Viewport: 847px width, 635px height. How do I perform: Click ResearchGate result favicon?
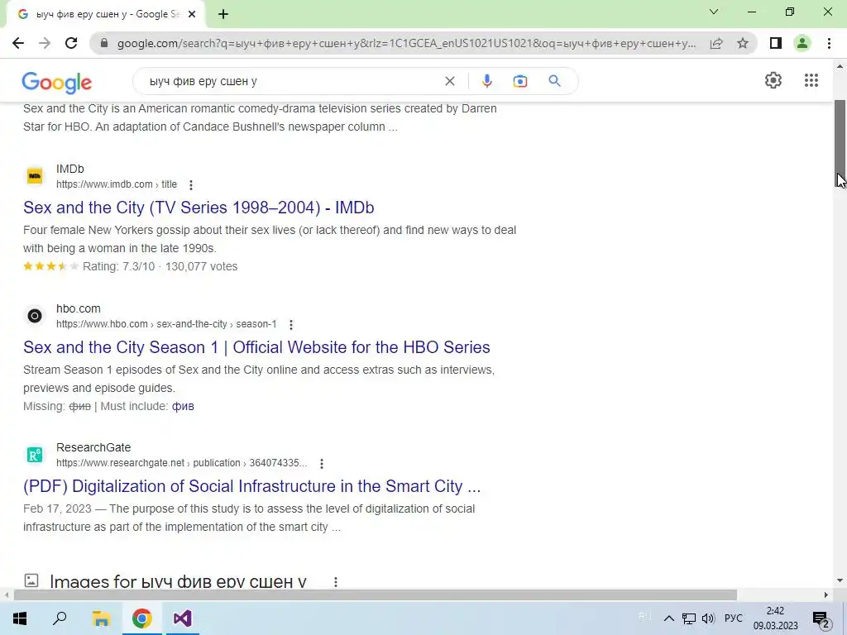point(35,455)
